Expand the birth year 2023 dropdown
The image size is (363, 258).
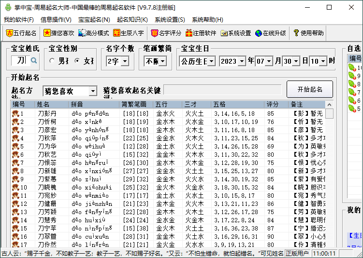pos(242,61)
